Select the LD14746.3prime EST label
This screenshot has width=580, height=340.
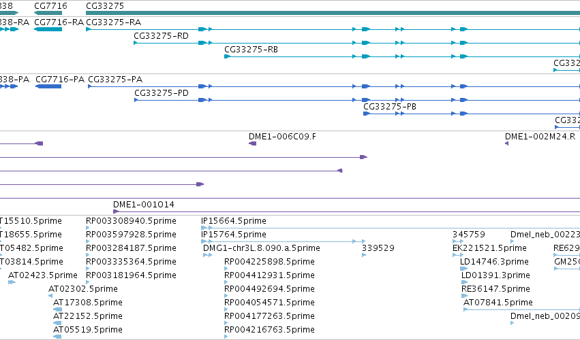pos(494,262)
